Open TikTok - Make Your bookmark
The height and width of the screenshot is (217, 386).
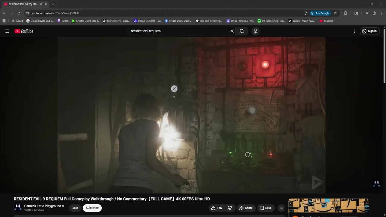(302, 21)
